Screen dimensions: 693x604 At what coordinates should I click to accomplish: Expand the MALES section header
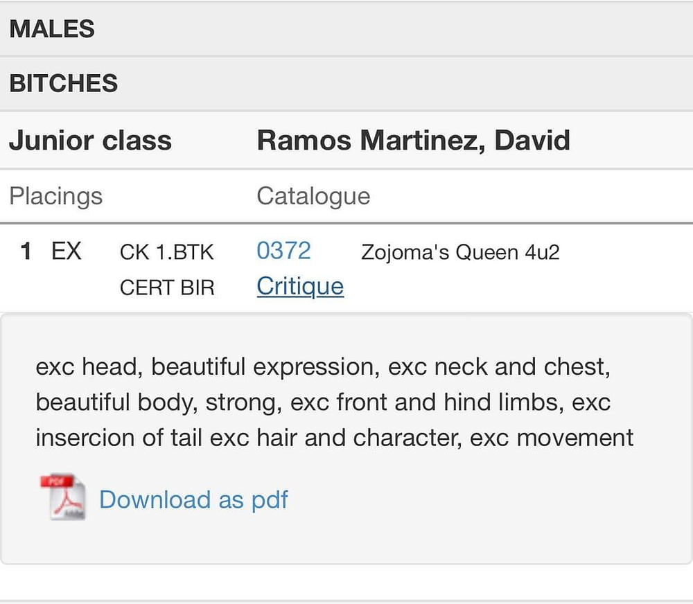[346, 28]
